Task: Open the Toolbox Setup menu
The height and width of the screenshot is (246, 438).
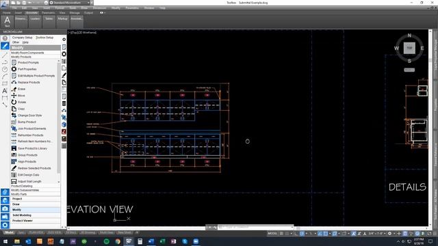Action: click(x=44, y=38)
